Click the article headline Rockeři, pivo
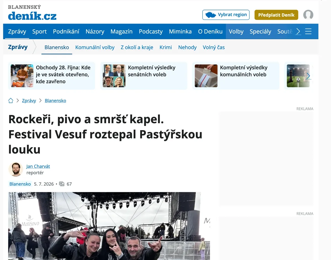331x260 pixels. coord(105,134)
